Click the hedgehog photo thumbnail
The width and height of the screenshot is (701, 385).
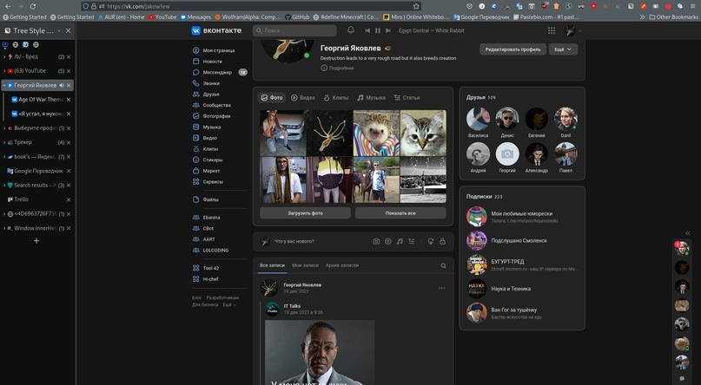(x=376, y=132)
